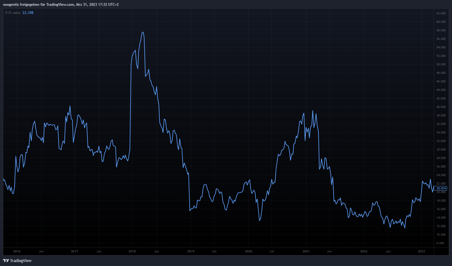Click the 2021 time axis label
Screen dimensions: 452x266
[x=306, y=251]
